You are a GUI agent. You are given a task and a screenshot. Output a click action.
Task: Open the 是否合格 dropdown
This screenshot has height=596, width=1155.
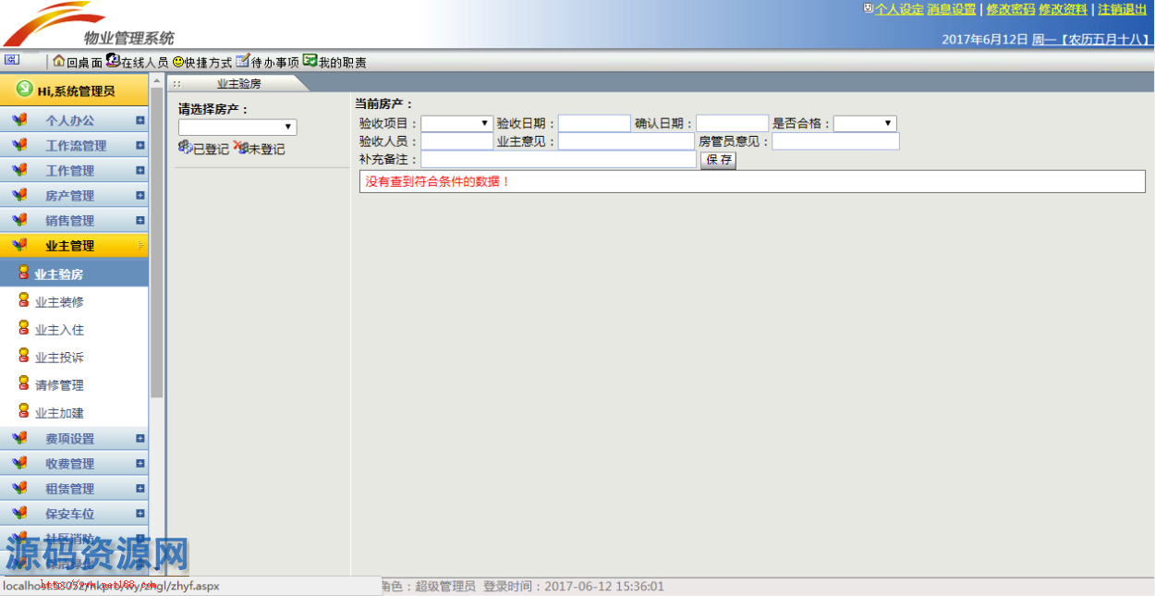pyautogui.click(x=865, y=124)
